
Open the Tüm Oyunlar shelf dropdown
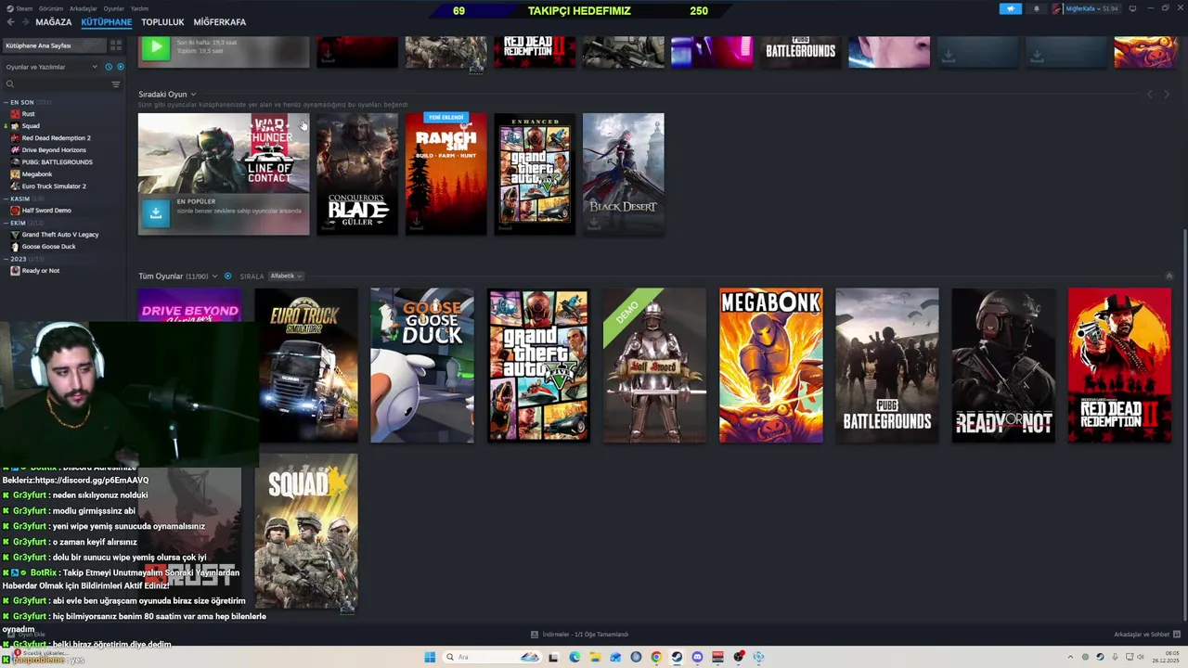tap(214, 276)
